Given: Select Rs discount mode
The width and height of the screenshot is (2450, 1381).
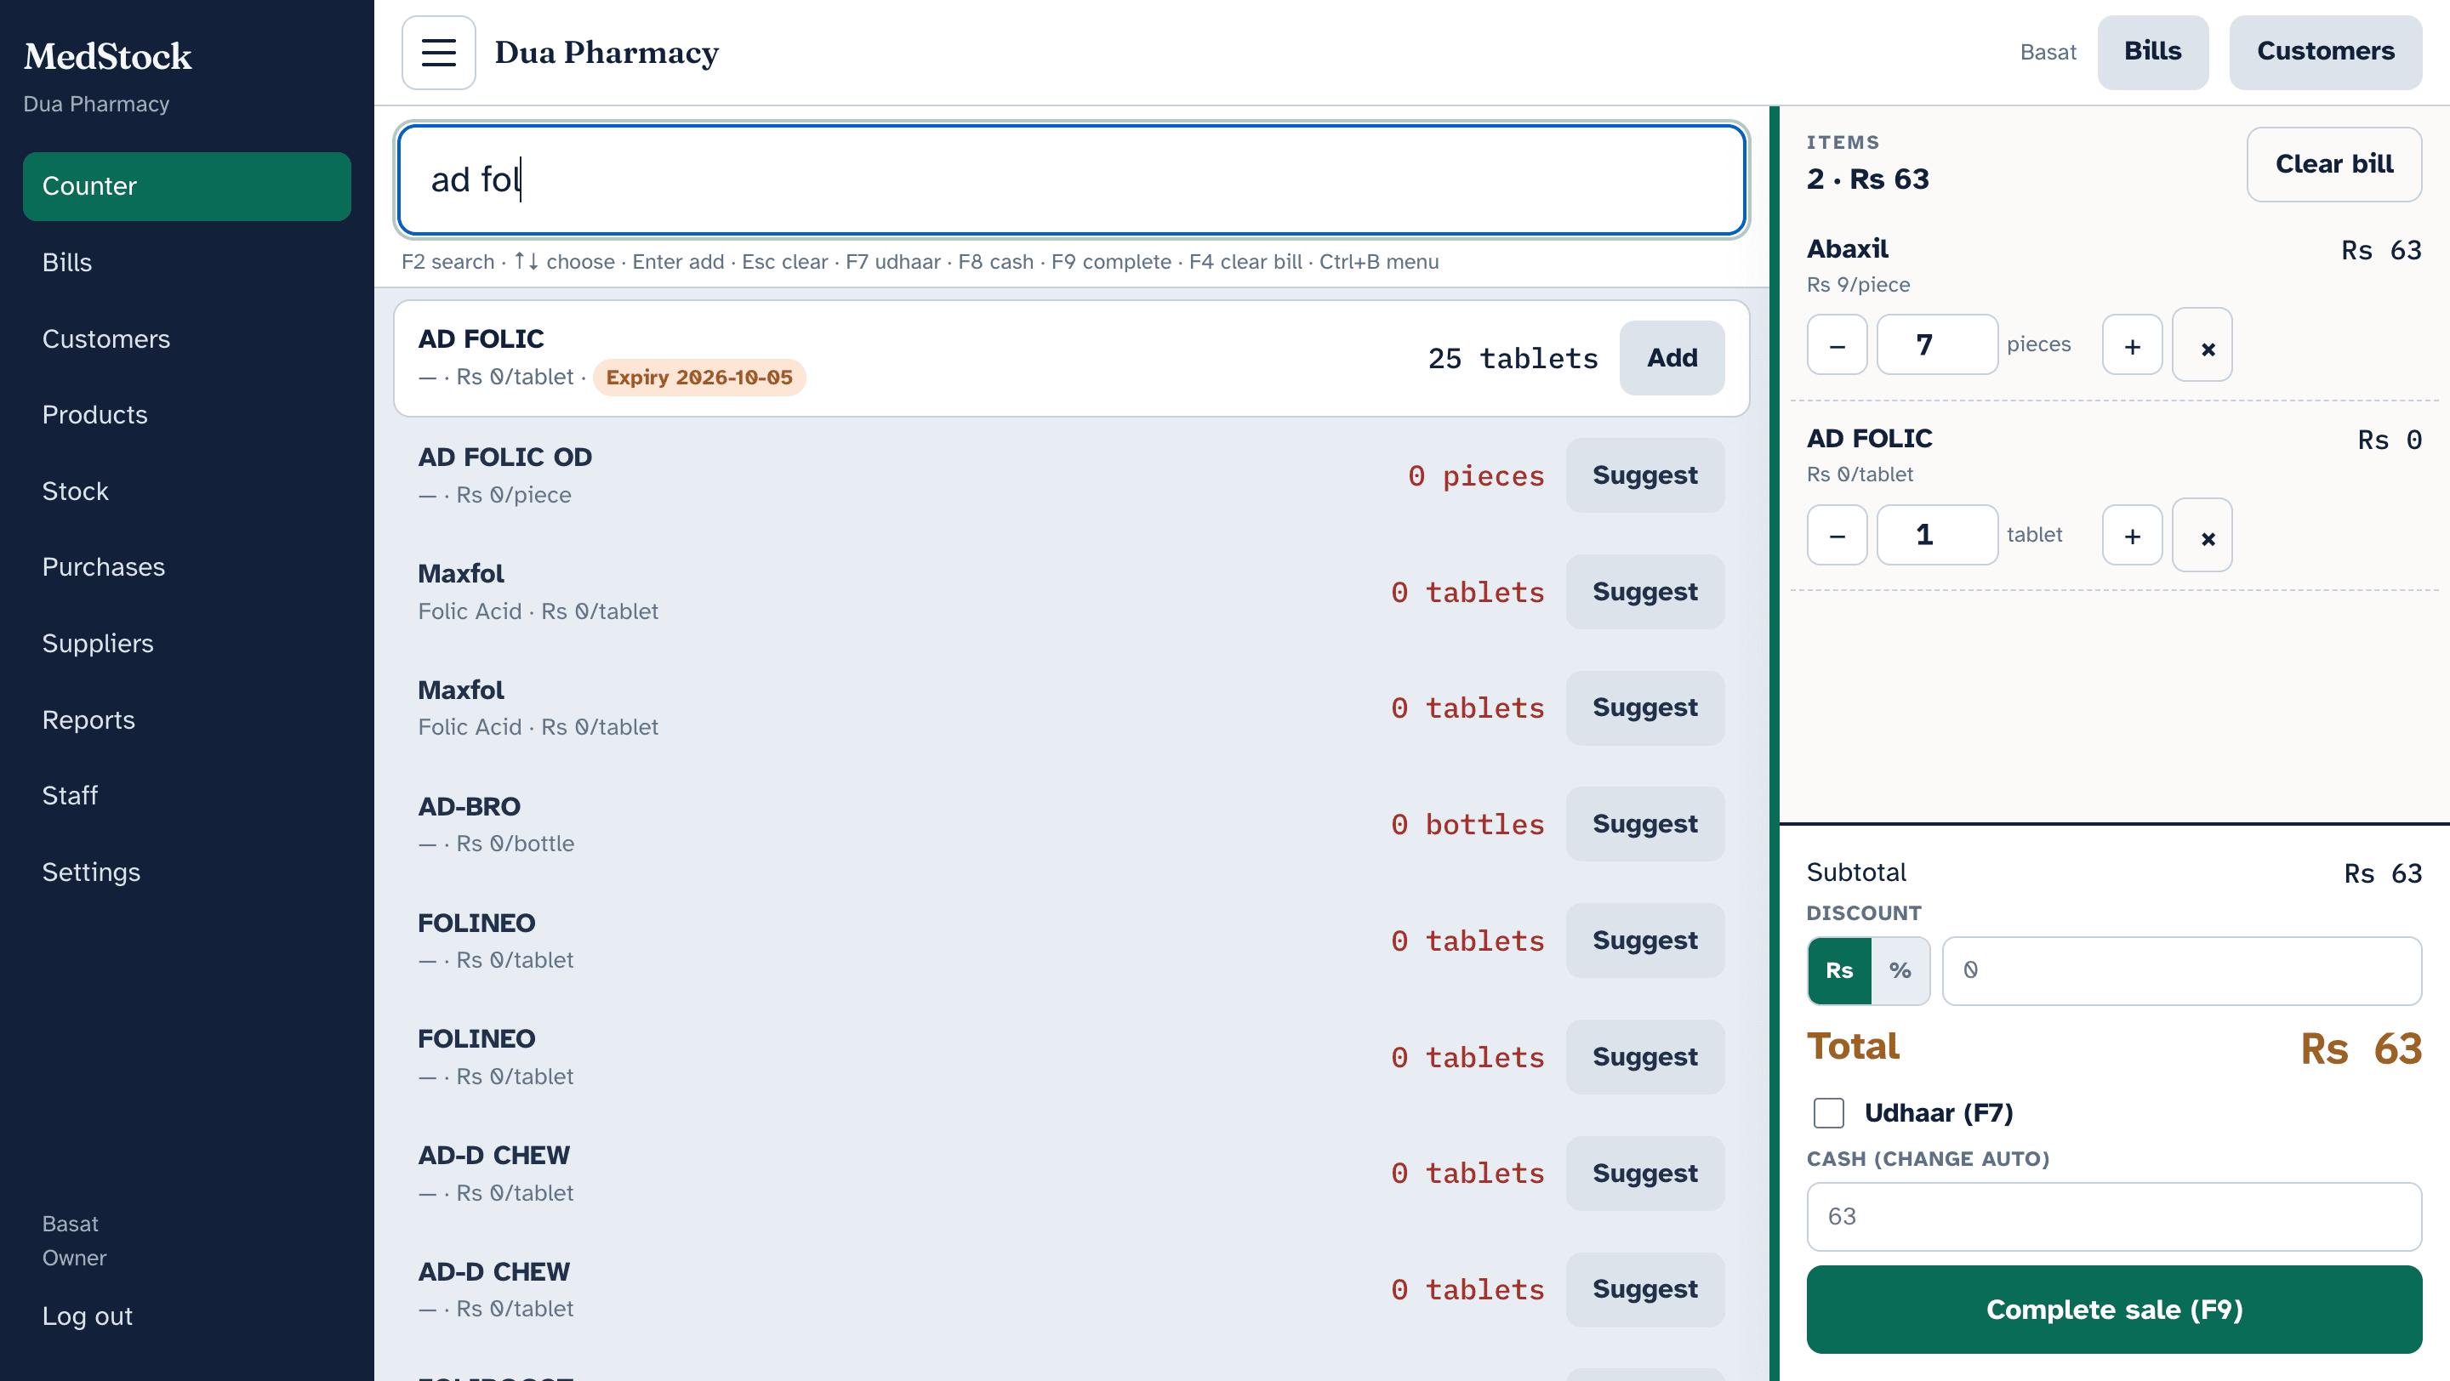Looking at the screenshot, I should 1839,970.
